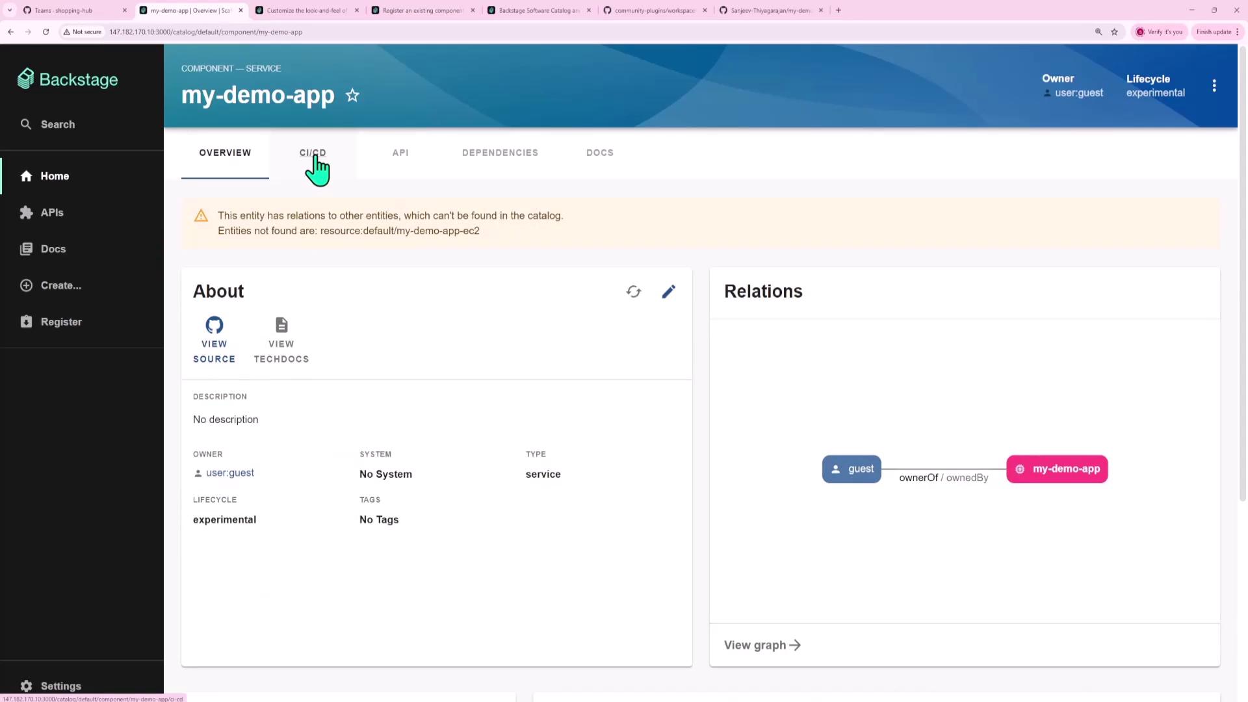The height and width of the screenshot is (702, 1248).
Task: Select the guest node in Relations graph
Action: click(851, 469)
